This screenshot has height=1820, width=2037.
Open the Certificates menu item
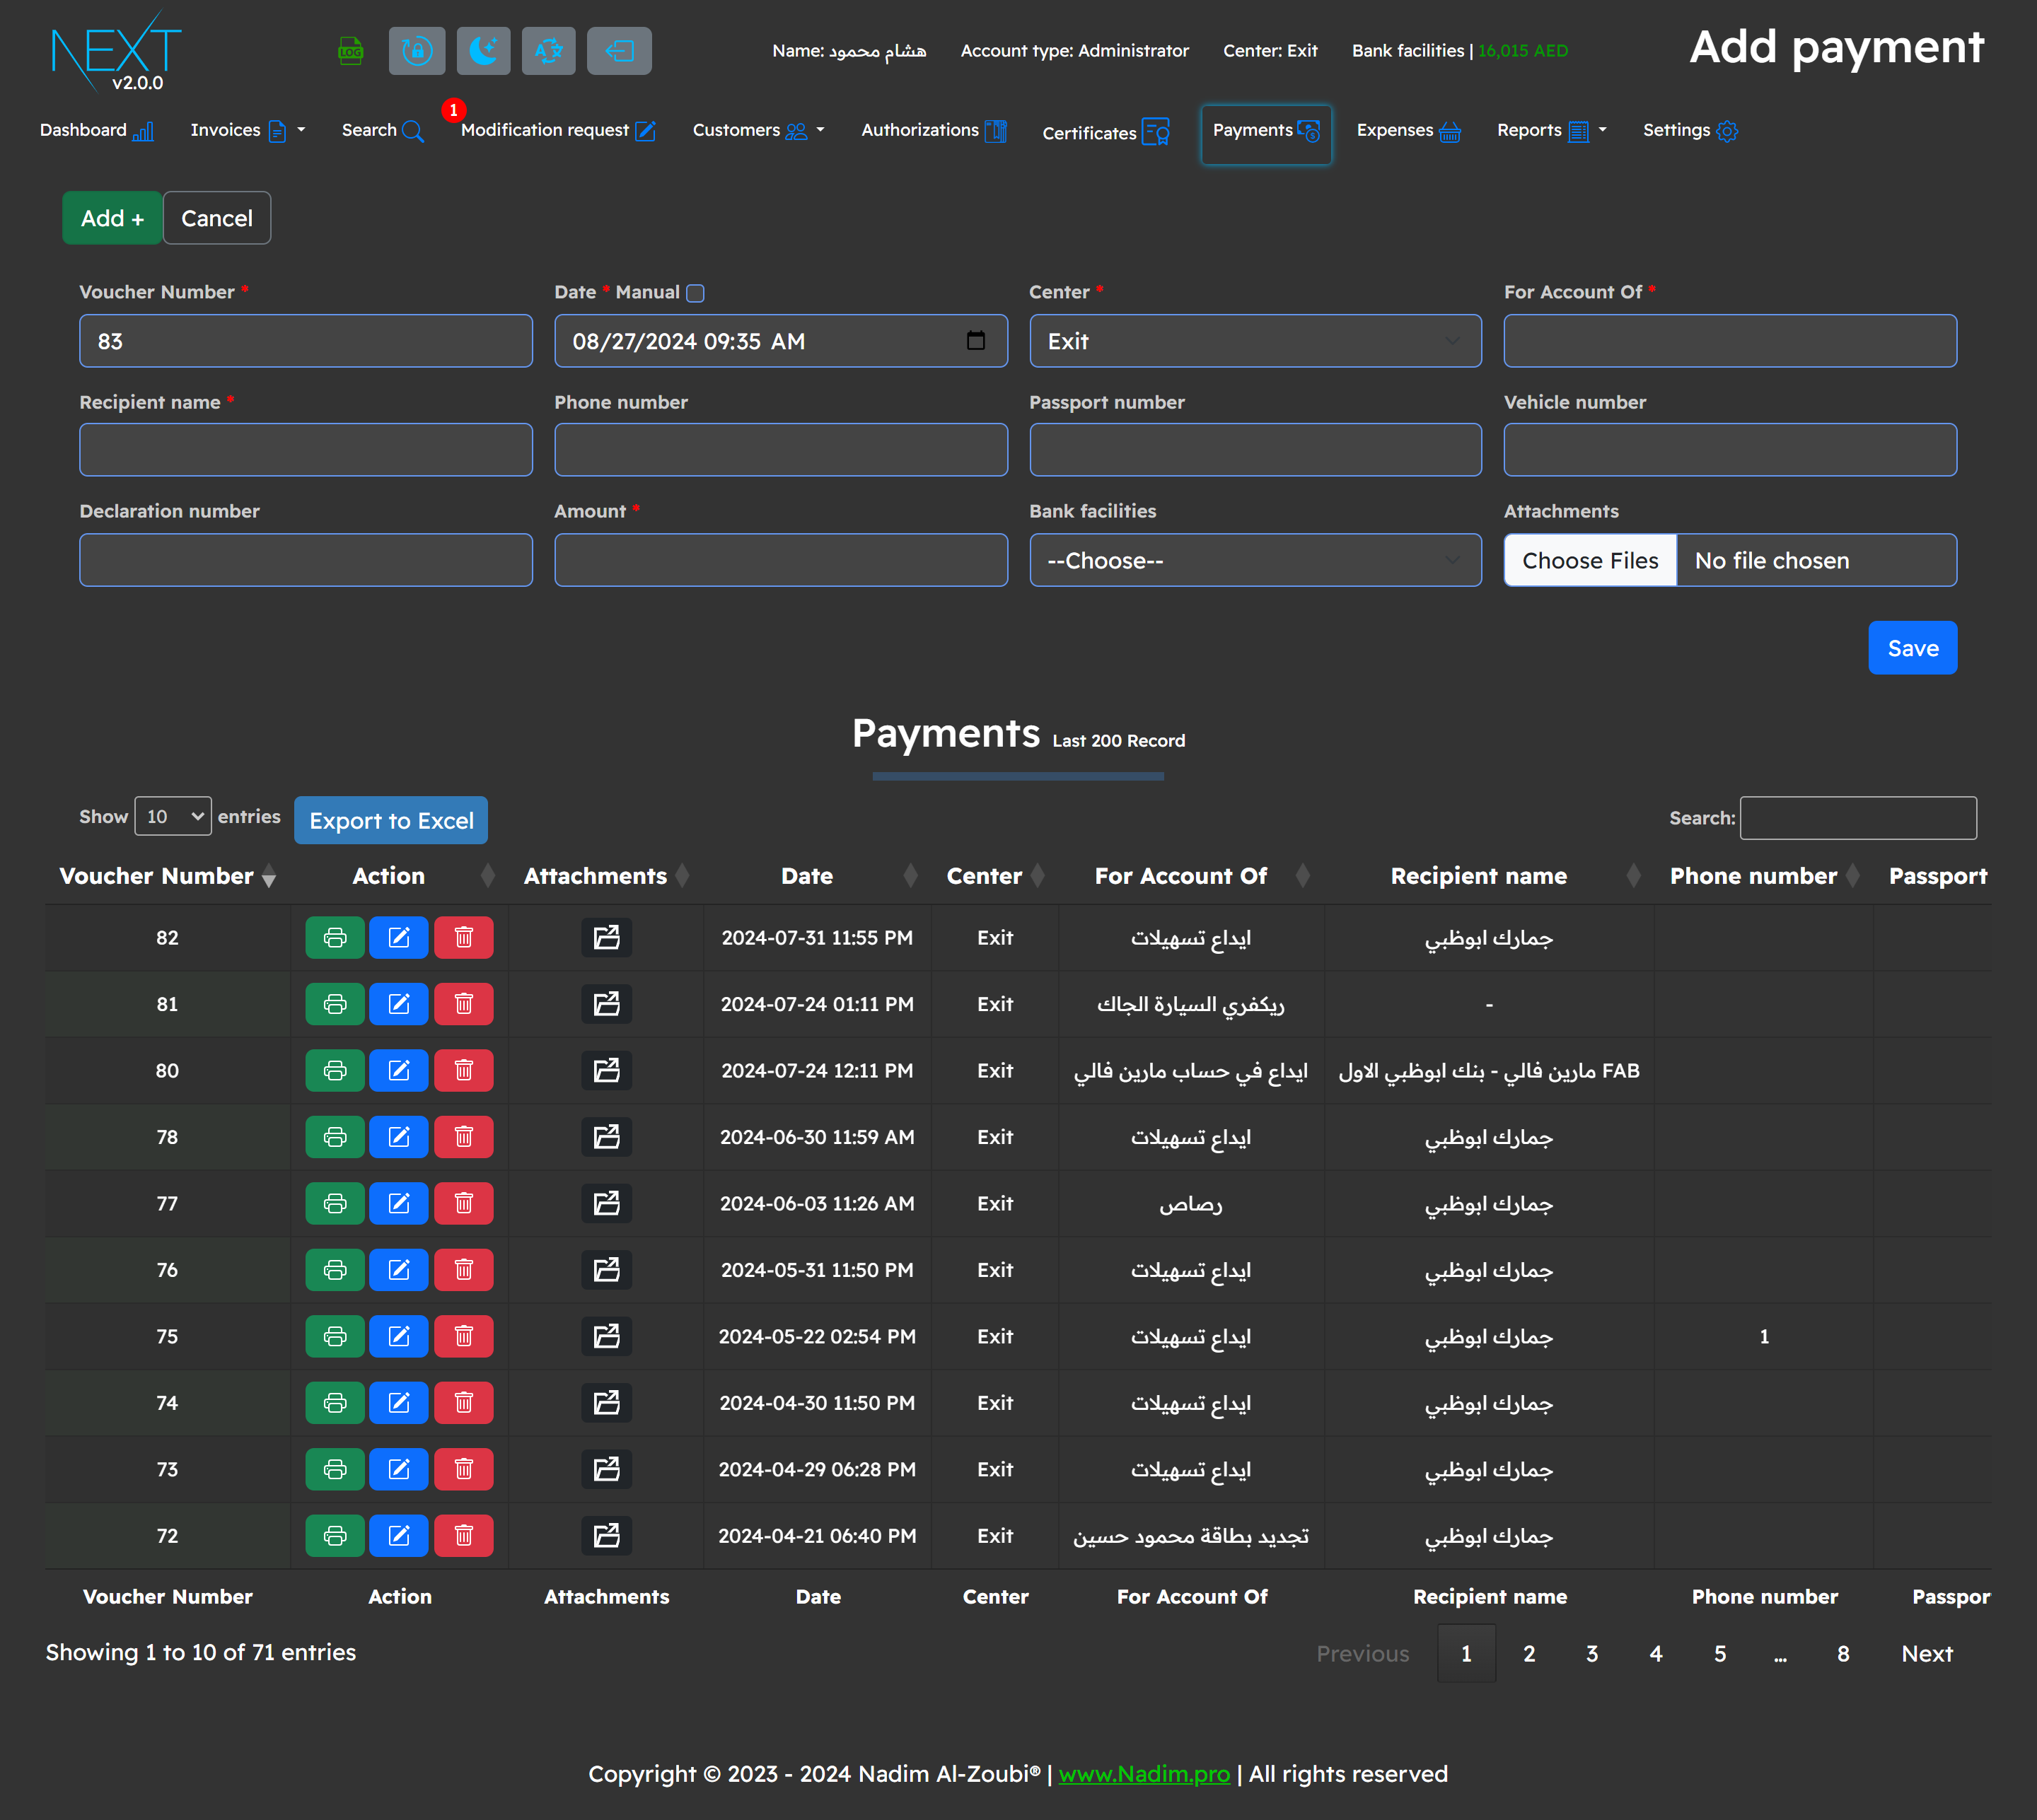[x=1105, y=133]
